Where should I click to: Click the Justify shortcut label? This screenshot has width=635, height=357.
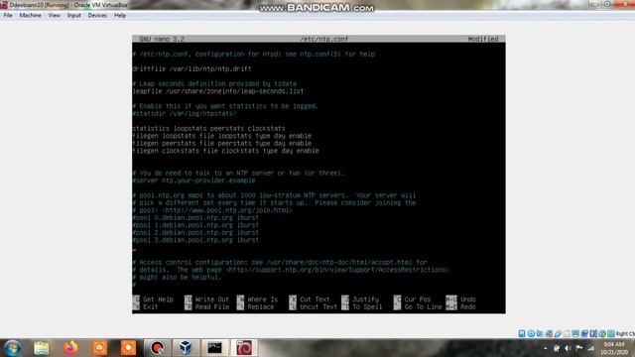[365, 299]
